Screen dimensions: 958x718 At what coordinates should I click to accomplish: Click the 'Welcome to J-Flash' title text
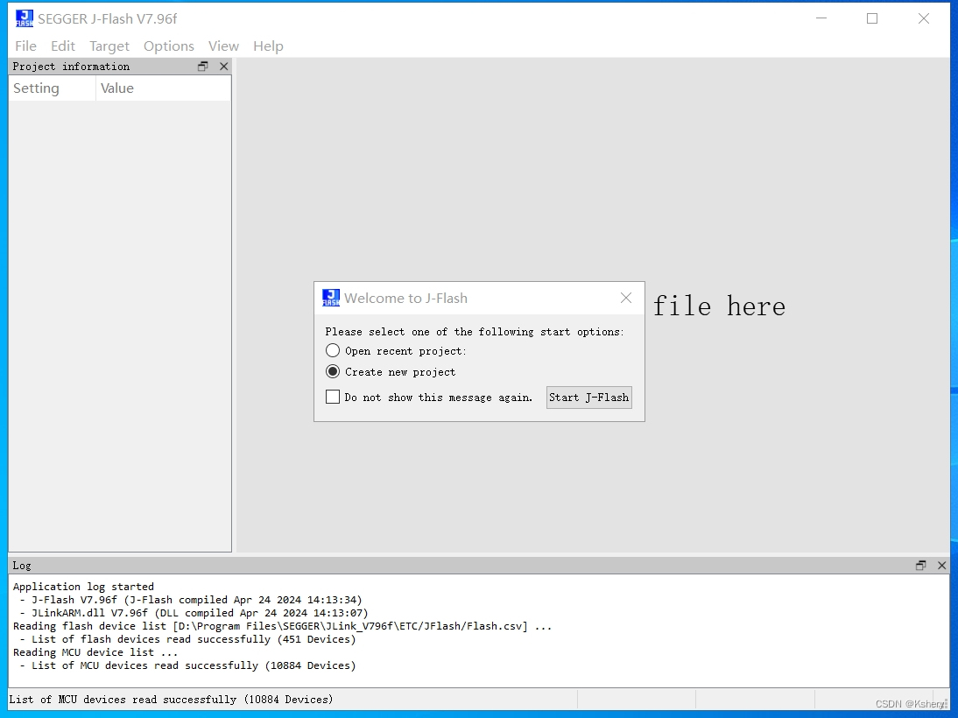click(405, 299)
